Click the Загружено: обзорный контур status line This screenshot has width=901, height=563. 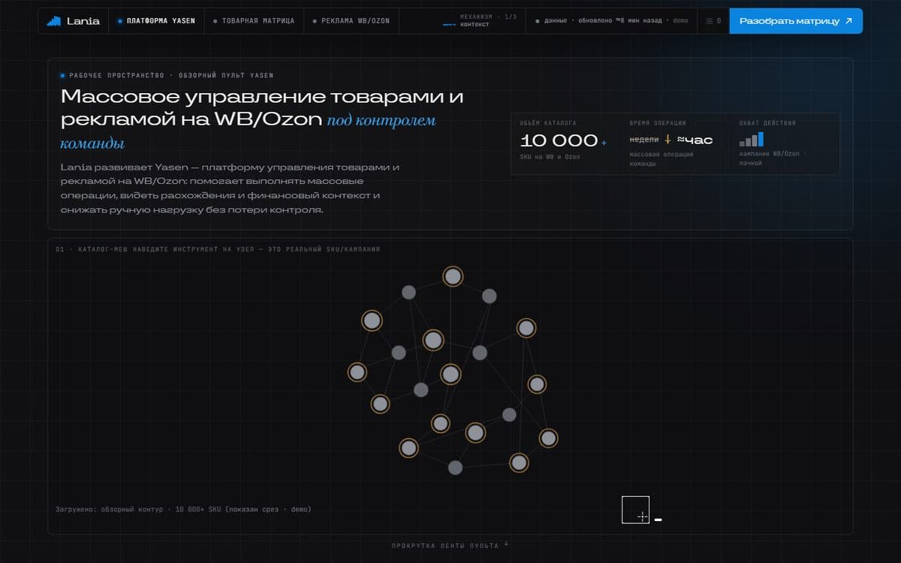click(x=183, y=509)
